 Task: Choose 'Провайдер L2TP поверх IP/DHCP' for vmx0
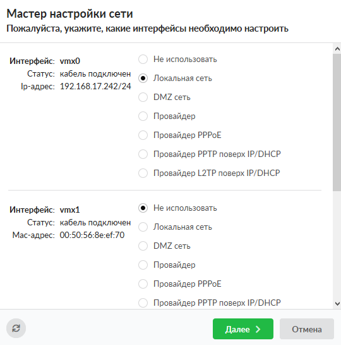click(x=143, y=173)
